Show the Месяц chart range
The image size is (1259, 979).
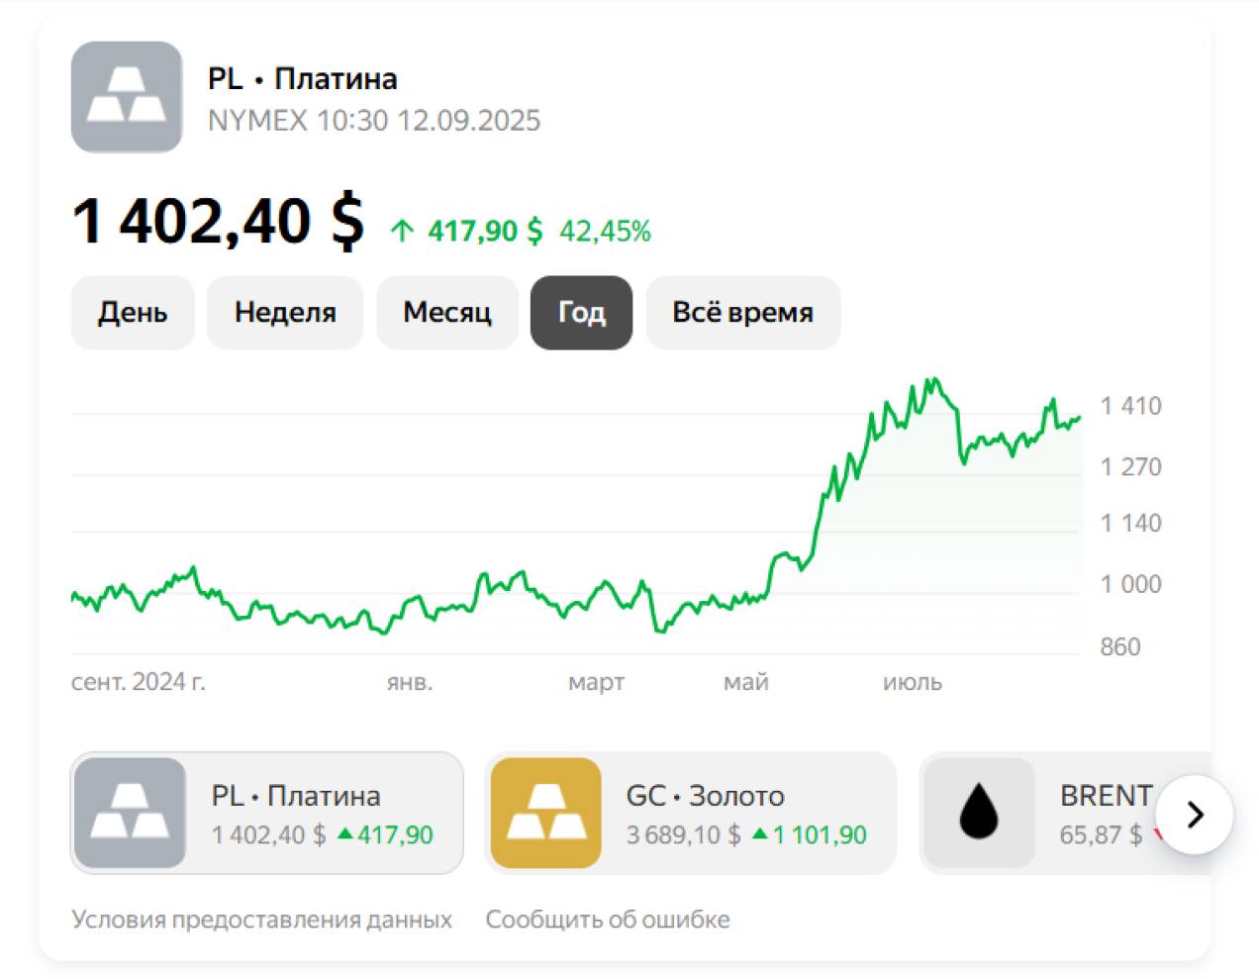pos(447,313)
